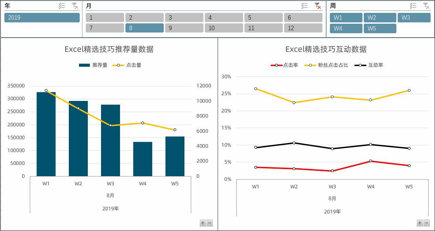435x231 pixels.
Task: Zoom out on the 推荐量数据 chart with minus icon
Action: pos(209,223)
